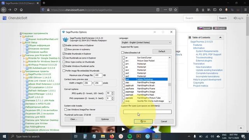
Task: Click the Firefox back arrow
Action: [4, 10]
